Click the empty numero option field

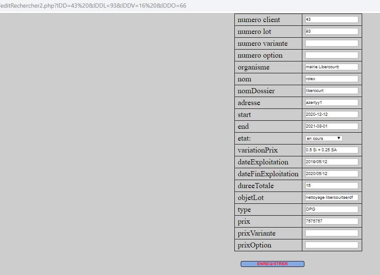coord(331,55)
